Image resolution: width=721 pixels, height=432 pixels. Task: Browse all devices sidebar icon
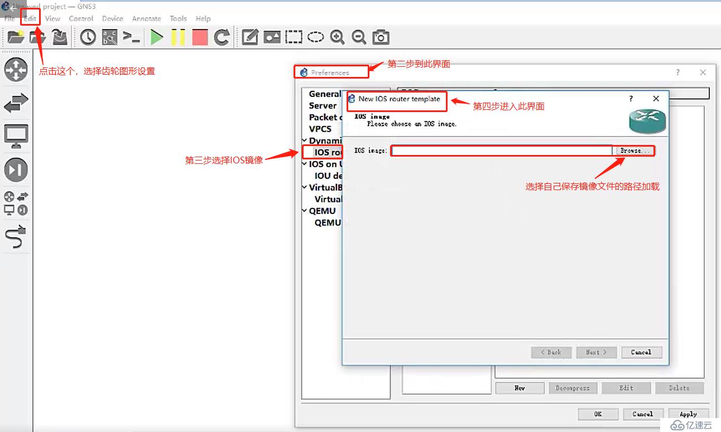tap(16, 203)
